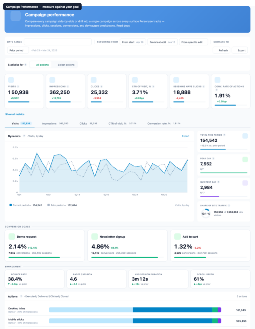The width and height of the screenshot is (255, 329).
Task: Click the help icon next to Dynamics title
Action: [x=24, y=136]
